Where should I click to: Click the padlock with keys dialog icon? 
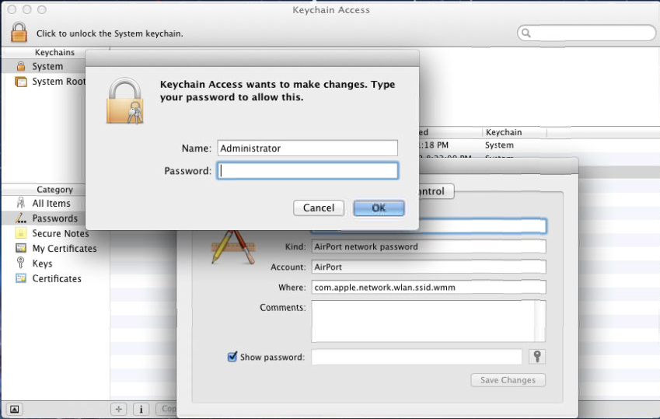click(x=125, y=101)
